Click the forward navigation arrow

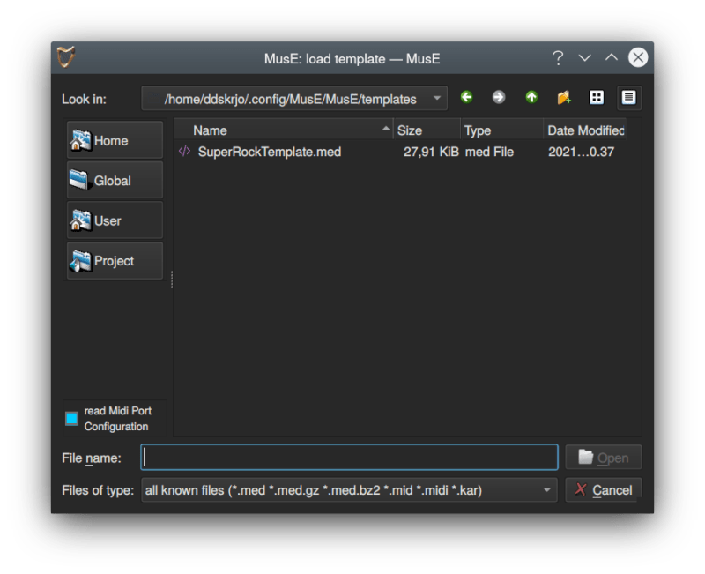[x=499, y=98]
